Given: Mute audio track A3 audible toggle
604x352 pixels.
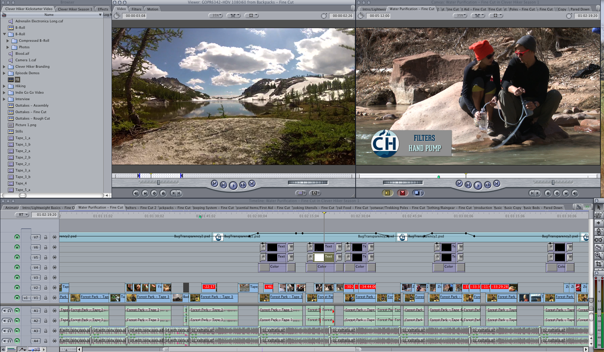Looking at the screenshot, I should pyautogui.click(x=17, y=331).
